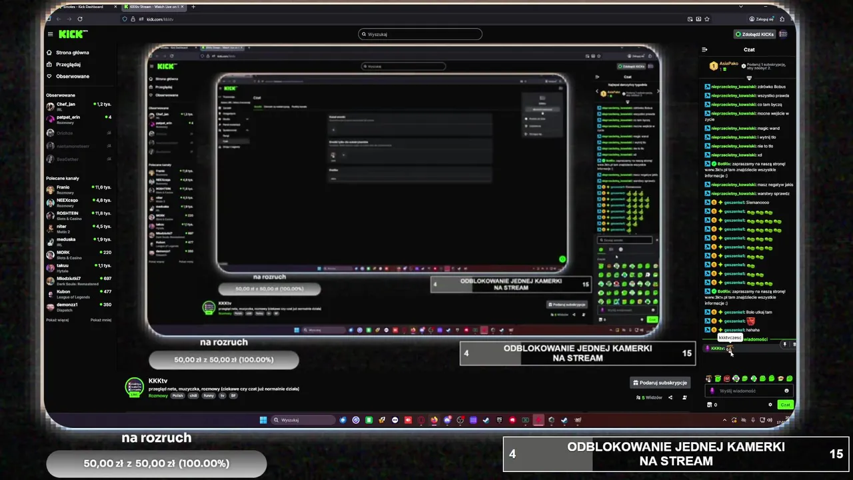Open the Kick hamburger sidebar menu

[50, 34]
